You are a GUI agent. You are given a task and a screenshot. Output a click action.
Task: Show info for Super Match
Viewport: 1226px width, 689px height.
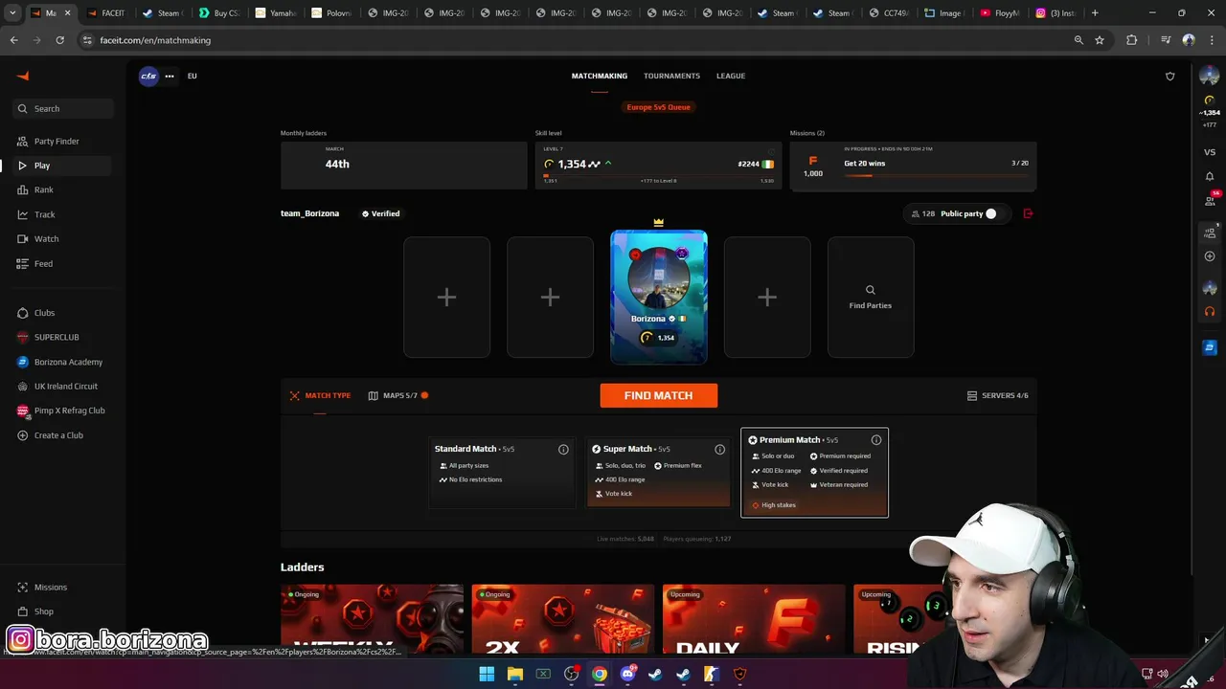pos(719,449)
